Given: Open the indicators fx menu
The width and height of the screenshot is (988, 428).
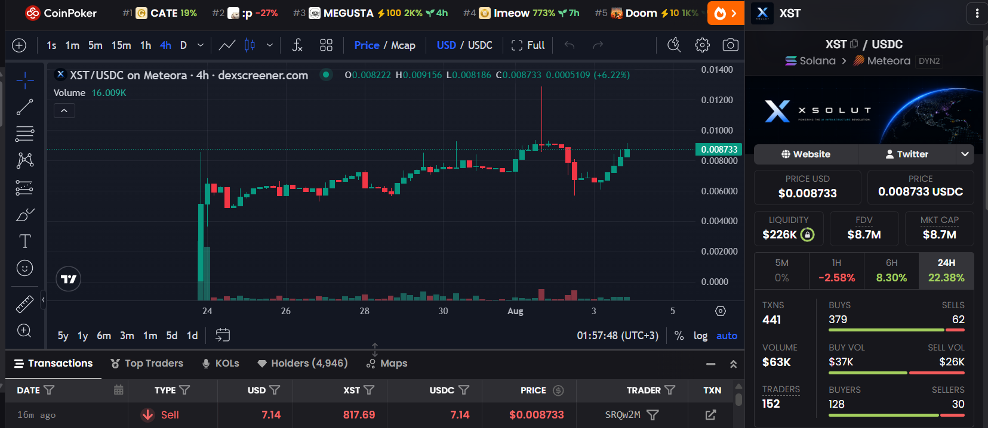Looking at the screenshot, I should pyautogui.click(x=297, y=45).
